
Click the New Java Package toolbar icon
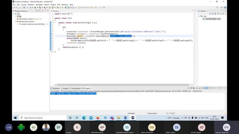pyautogui.click(x=50, y=7)
